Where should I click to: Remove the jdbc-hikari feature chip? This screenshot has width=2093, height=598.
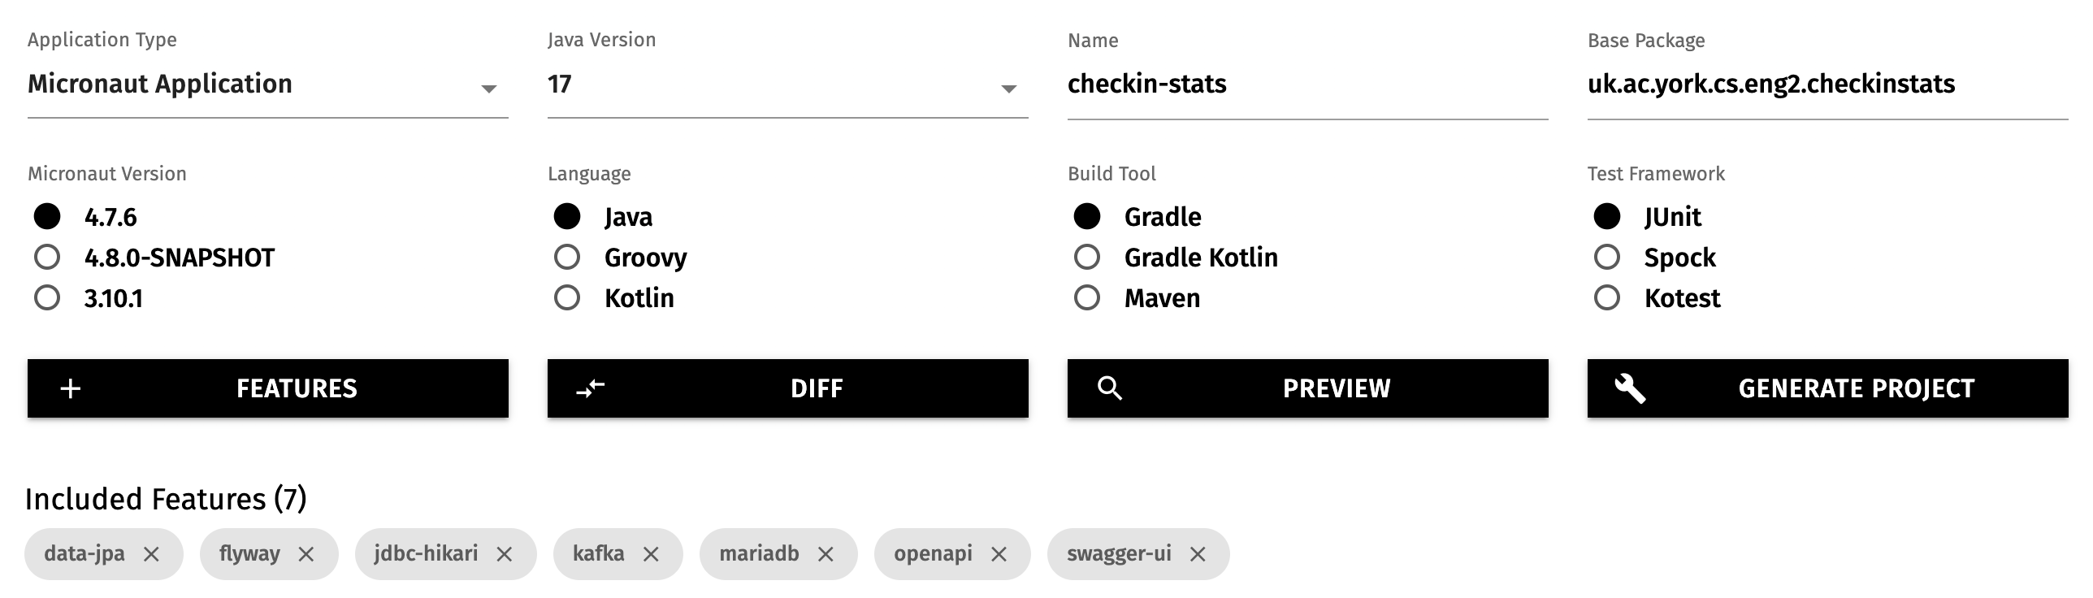pos(505,553)
